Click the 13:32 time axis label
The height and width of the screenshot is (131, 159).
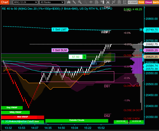[x=8, y=128]
